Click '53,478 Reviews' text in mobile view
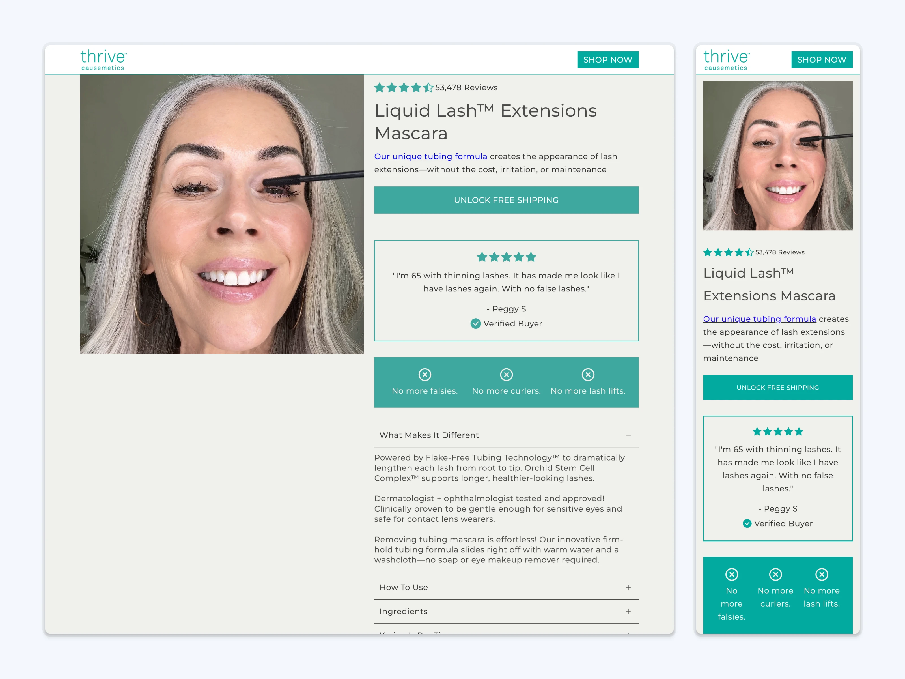The width and height of the screenshot is (905, 679). [x=780, y=252]
